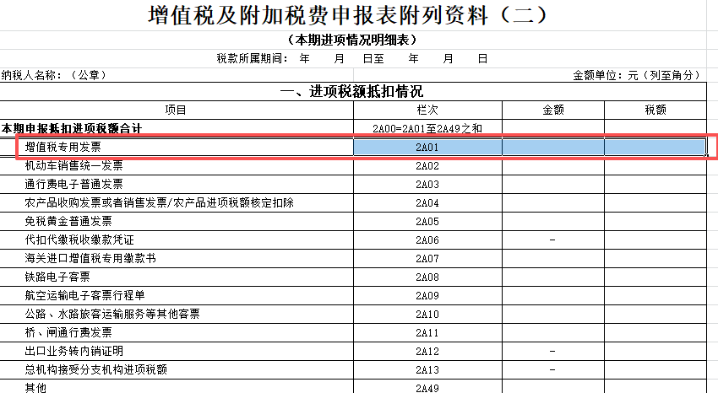The image size is (718, 393).
Task: Click the 金额 cell in the 2A02 row
Action: click(x=553, y=166)
